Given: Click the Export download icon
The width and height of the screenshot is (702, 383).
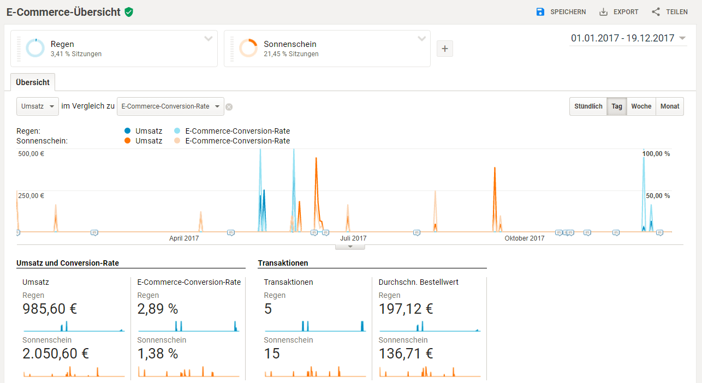Looking at the screenshot, I should [603, 12].
